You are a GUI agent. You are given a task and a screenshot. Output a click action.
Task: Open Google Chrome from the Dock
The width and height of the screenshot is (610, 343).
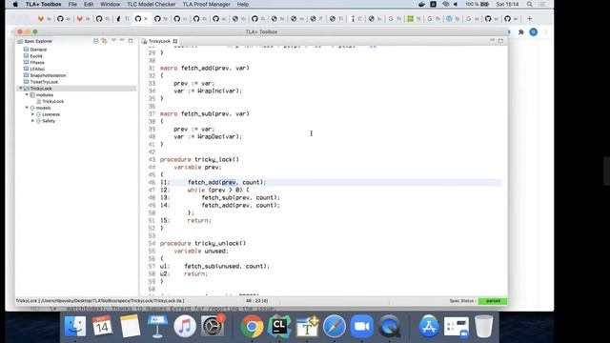coord(252,326)
